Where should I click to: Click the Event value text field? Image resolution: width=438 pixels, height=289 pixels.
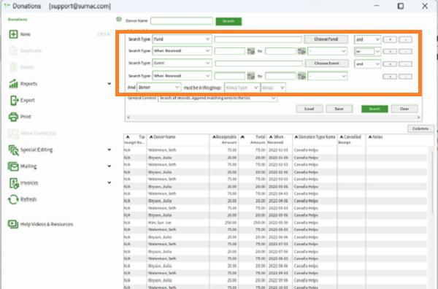(258, 63)
